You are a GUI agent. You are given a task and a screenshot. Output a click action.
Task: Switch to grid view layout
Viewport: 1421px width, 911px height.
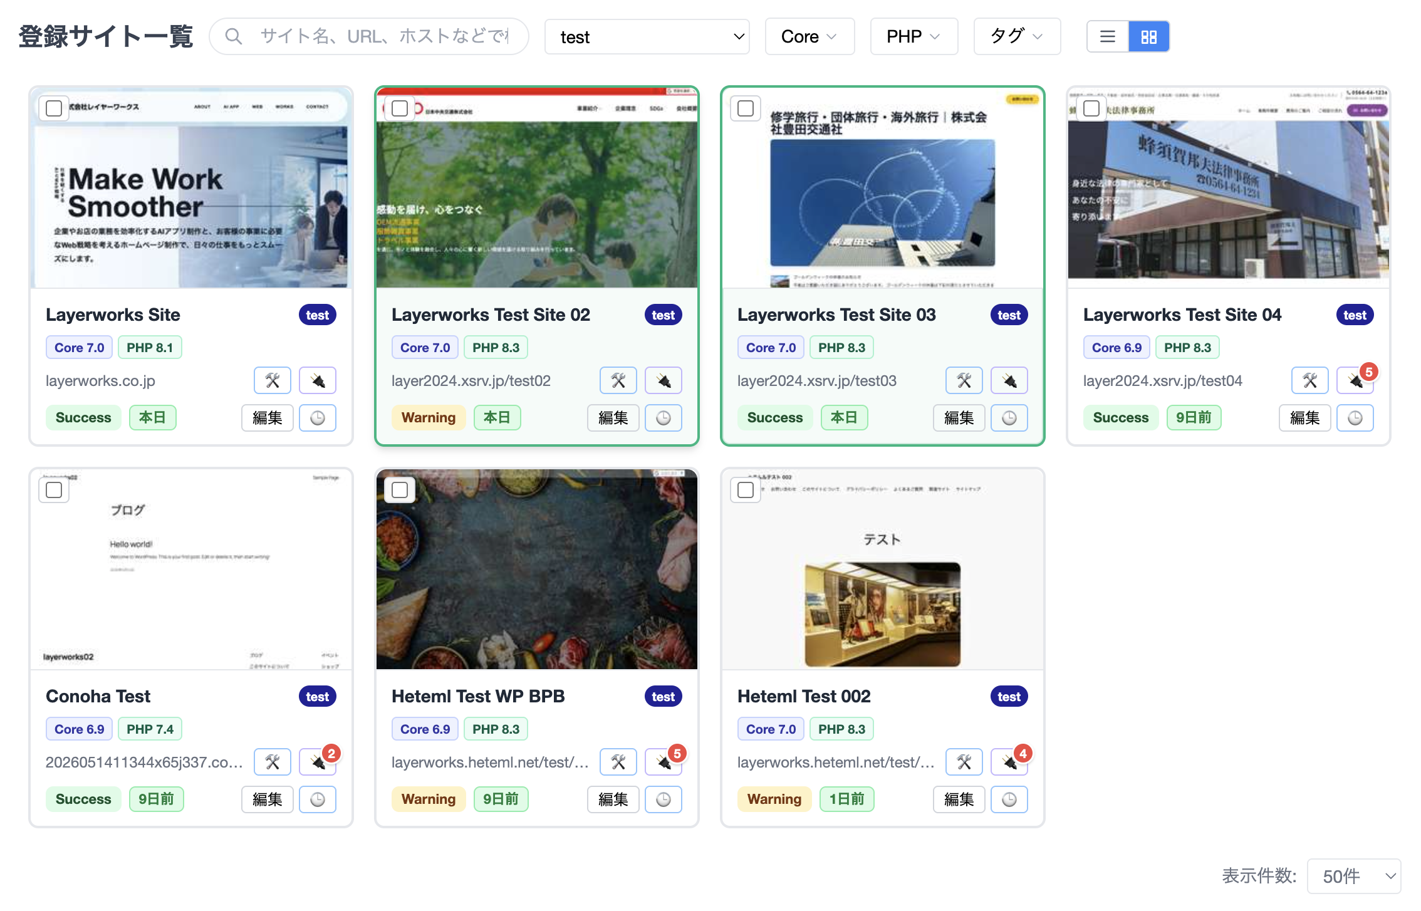click(1148, 36)
